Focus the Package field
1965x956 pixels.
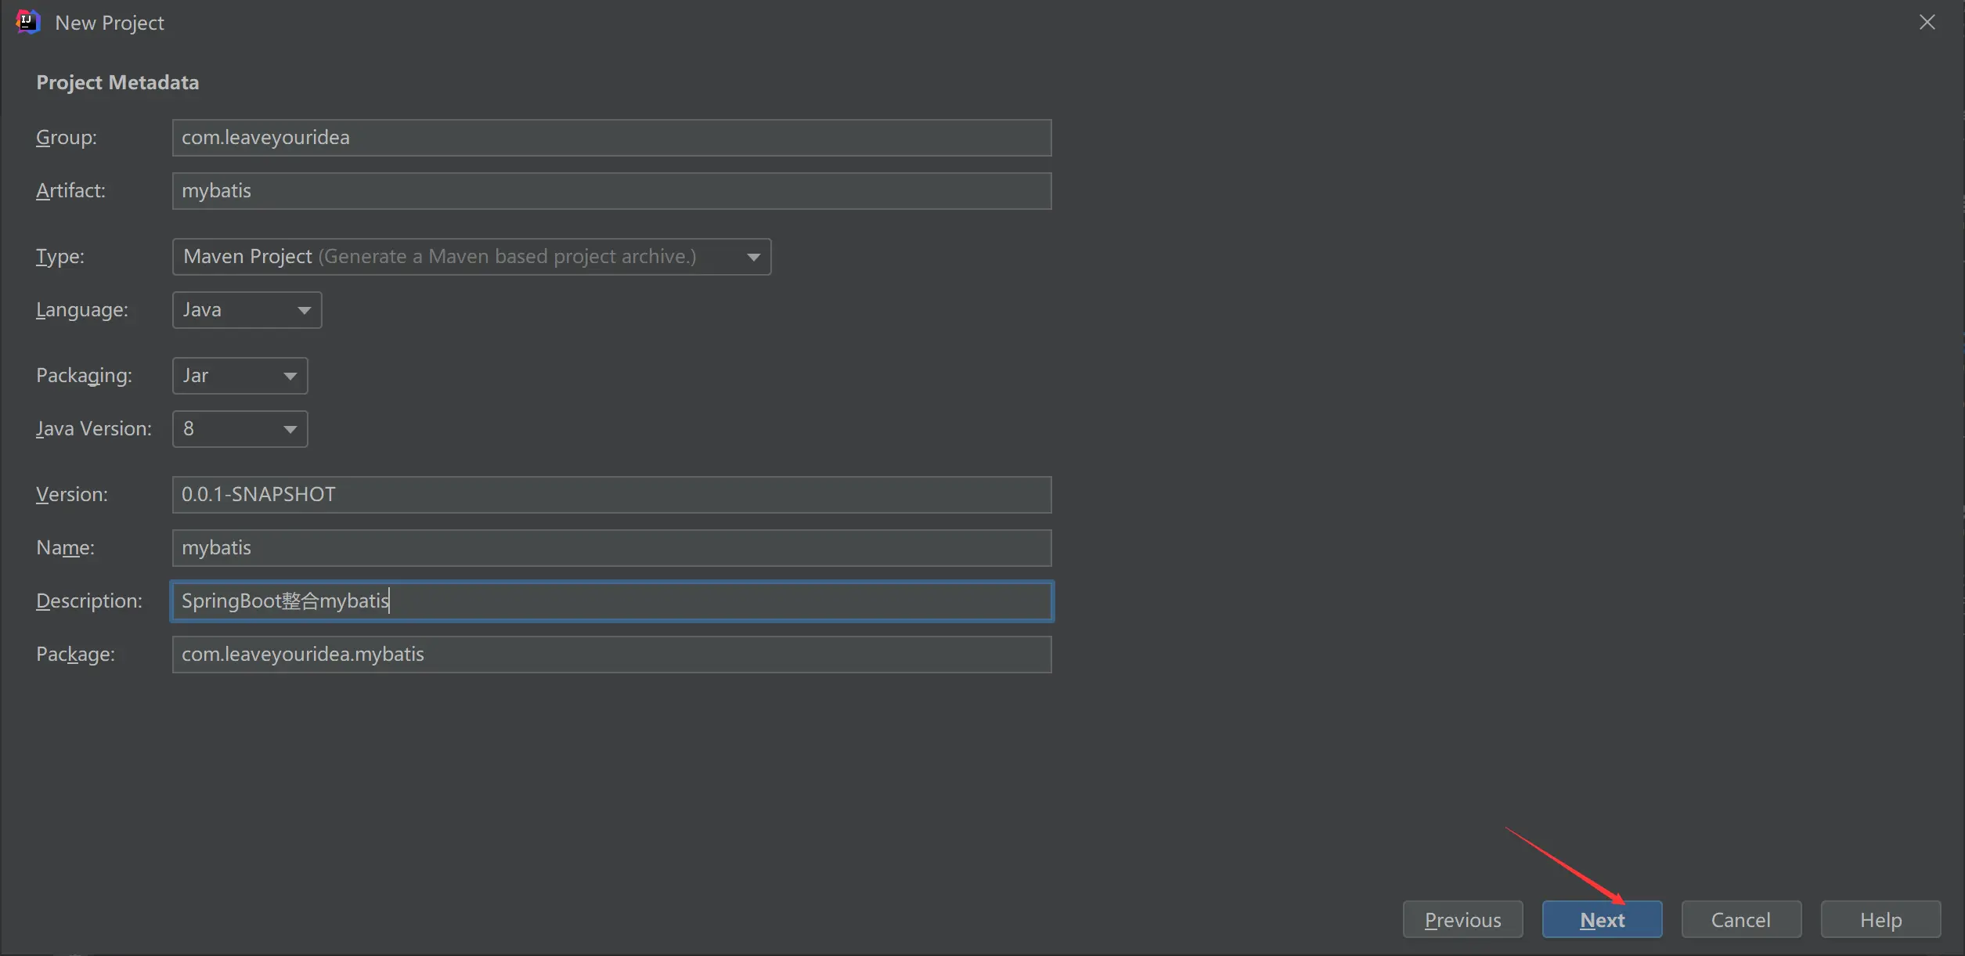pyautogui.click(x=611, y=655)
